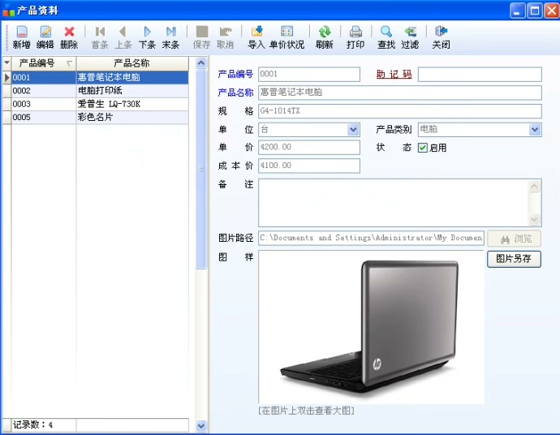Screen dimensions: 560x435
Task: Open the 过滤 (filter) tool
Action: pyautogui.click(x=410, y=37)
